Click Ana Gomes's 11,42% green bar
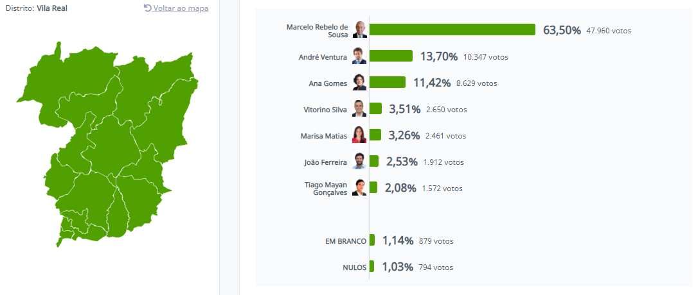 (388, 83)
